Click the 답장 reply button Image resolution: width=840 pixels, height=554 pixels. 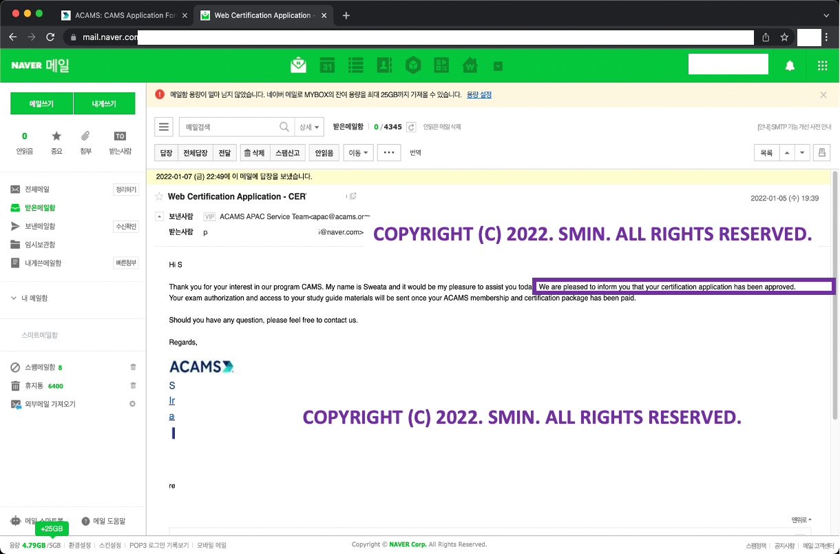point(166,153)
